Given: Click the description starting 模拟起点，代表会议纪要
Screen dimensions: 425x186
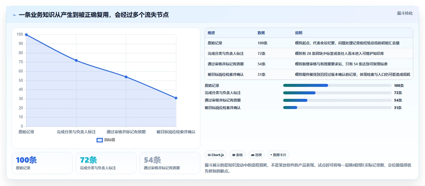Looking at the screenshot, I should (x=347, y=43).
